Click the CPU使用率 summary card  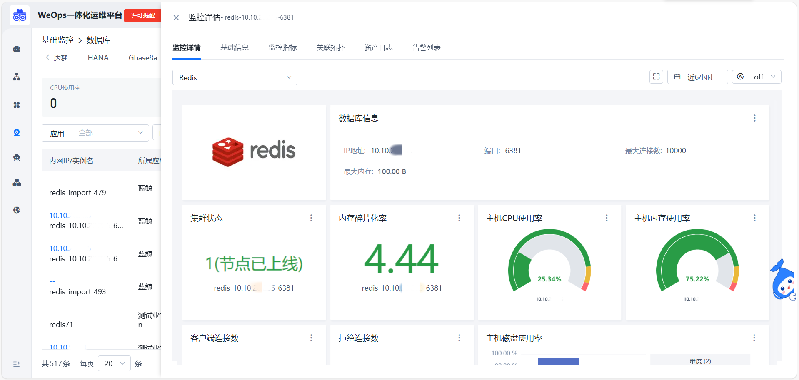[x=101, y=97]
